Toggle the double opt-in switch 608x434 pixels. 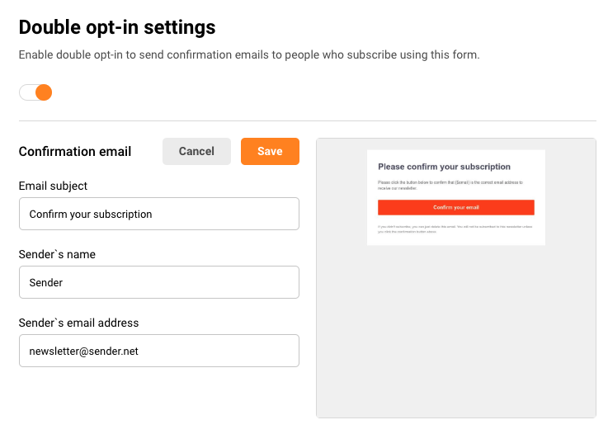click(35, 92)
